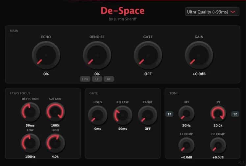This screenshot has width=246, height=166.
Task: Click the HF COMP knob
Action: coord(218,146)
